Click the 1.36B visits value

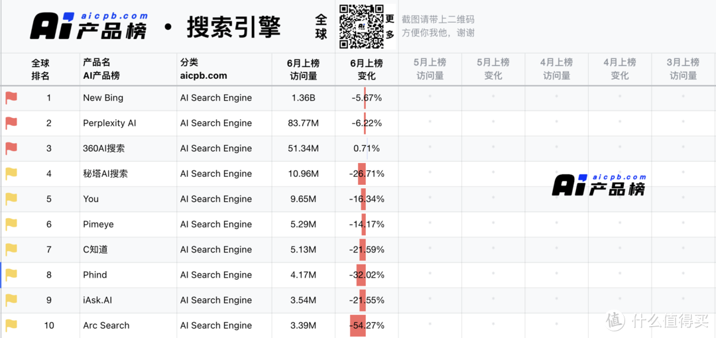[304, 97]
